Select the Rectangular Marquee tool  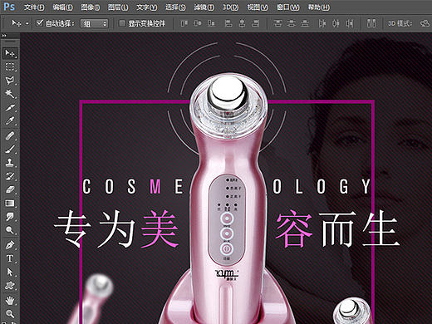coord(10,67)
